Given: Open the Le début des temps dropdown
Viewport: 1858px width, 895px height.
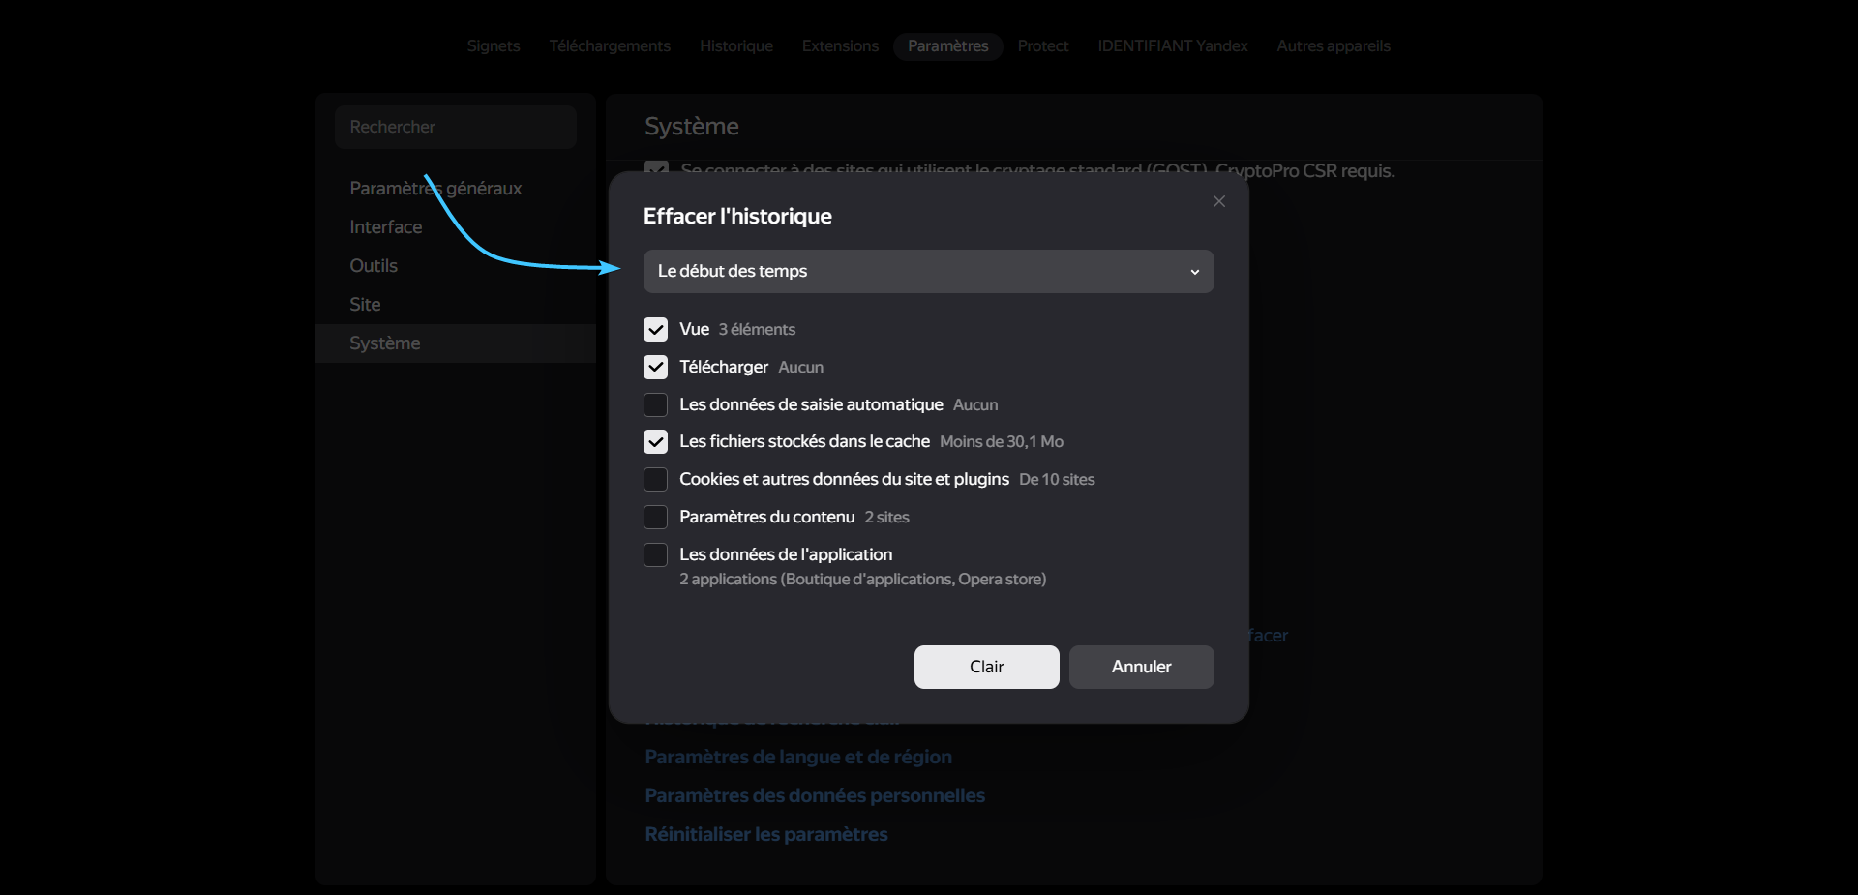Looking at the screenshot, I should click(x=928, y=272).
